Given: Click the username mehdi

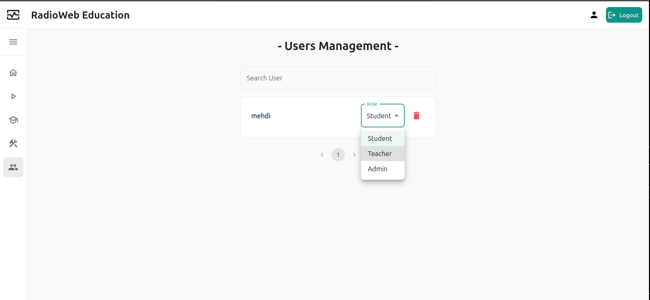Looking at the screenshot, I should click(x=261, y=116).
